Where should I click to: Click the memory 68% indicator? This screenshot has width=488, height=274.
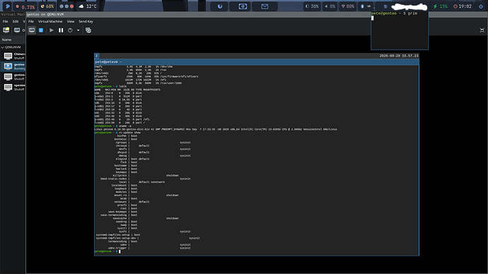47,6
